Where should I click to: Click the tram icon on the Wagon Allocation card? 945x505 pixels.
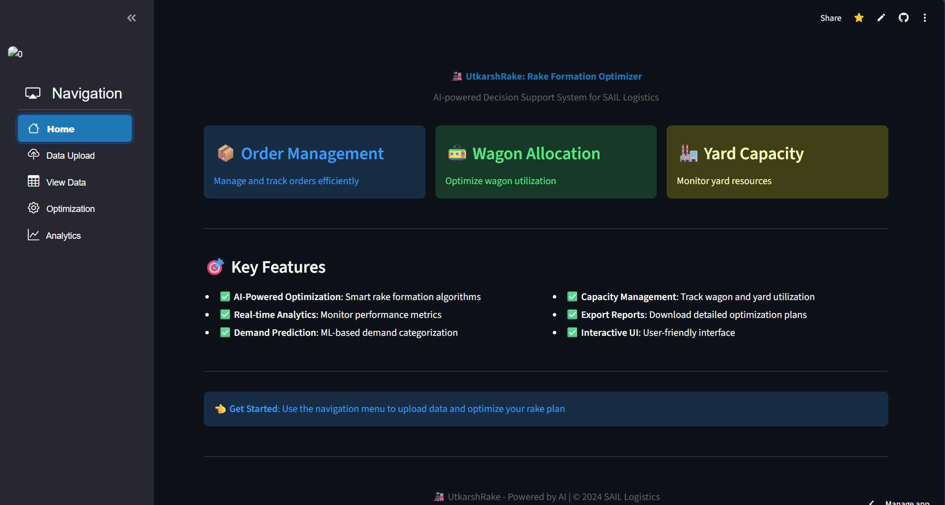tap(457, 153)
